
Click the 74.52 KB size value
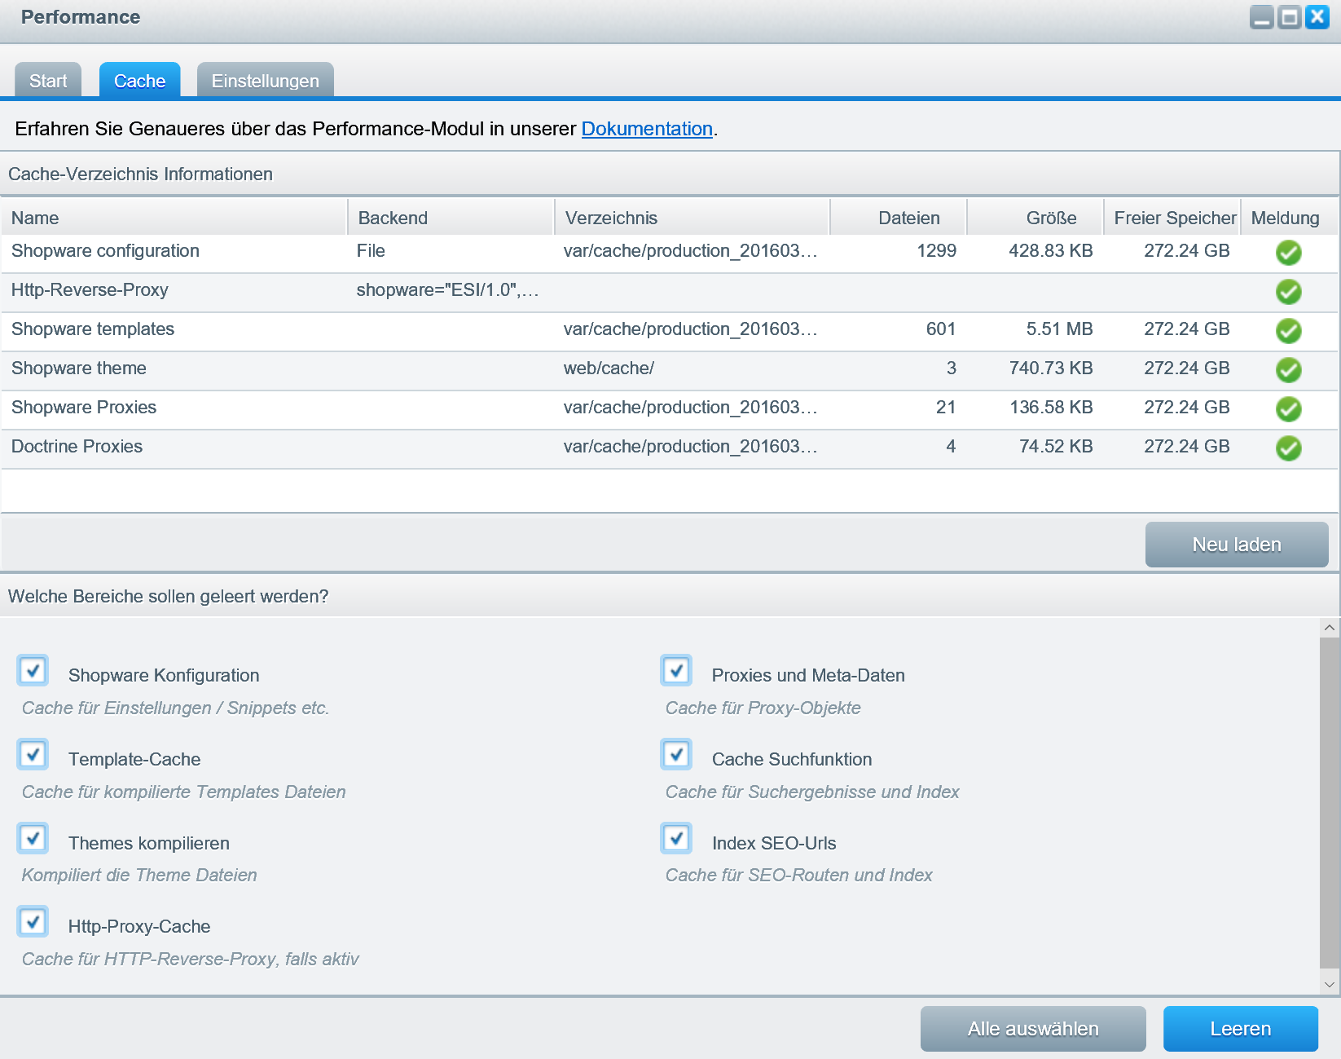(1056, 447)
